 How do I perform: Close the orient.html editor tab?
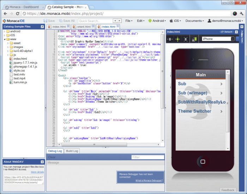tap(93, 26)
